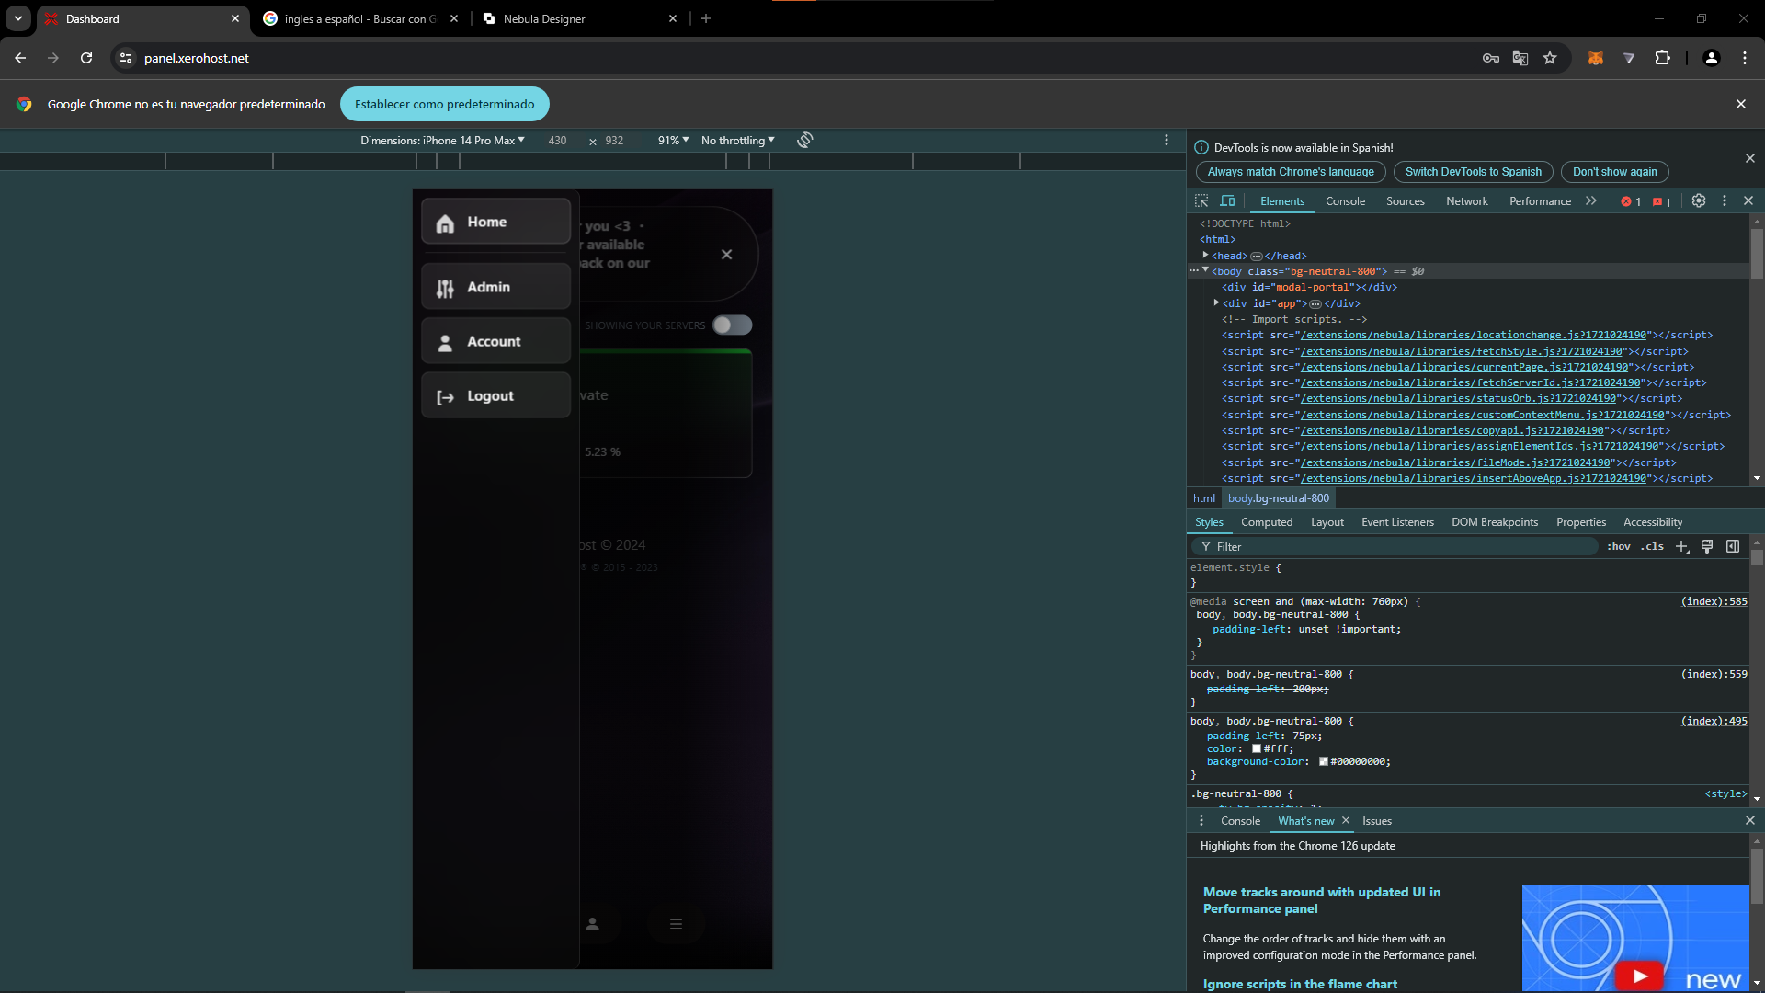Click the issues count flag icon

coord(1662,201)
